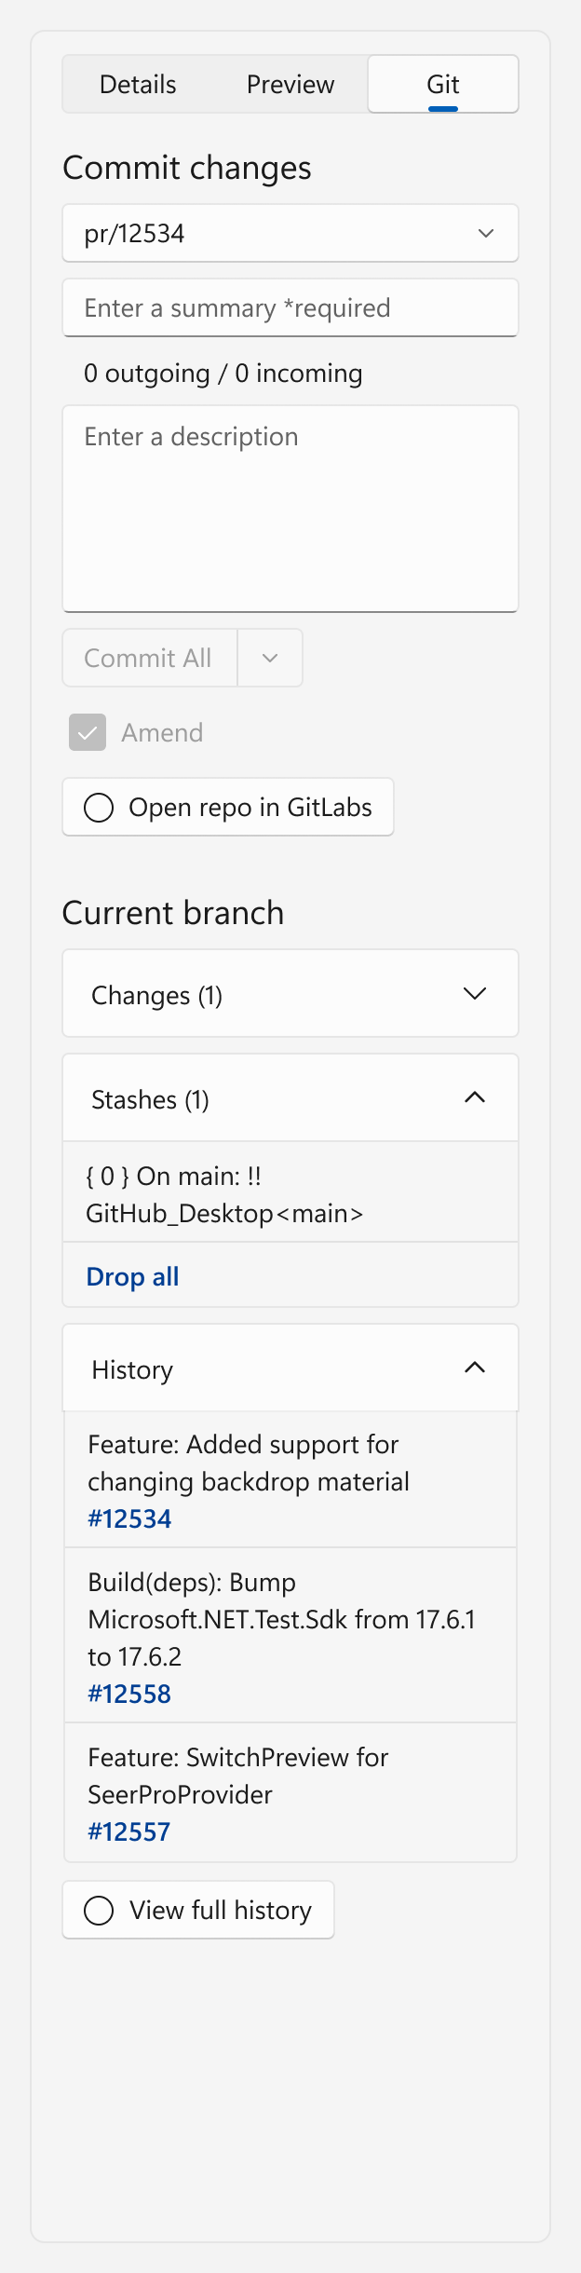Toggle the Amend checkbox

[87, 732]
